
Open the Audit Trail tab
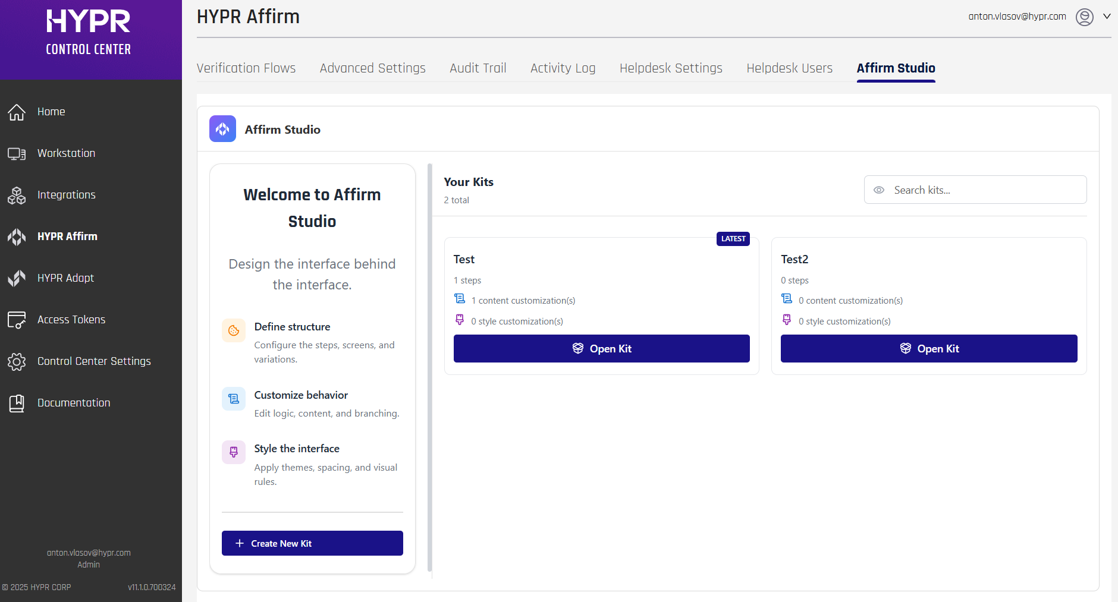coord(478,68)
